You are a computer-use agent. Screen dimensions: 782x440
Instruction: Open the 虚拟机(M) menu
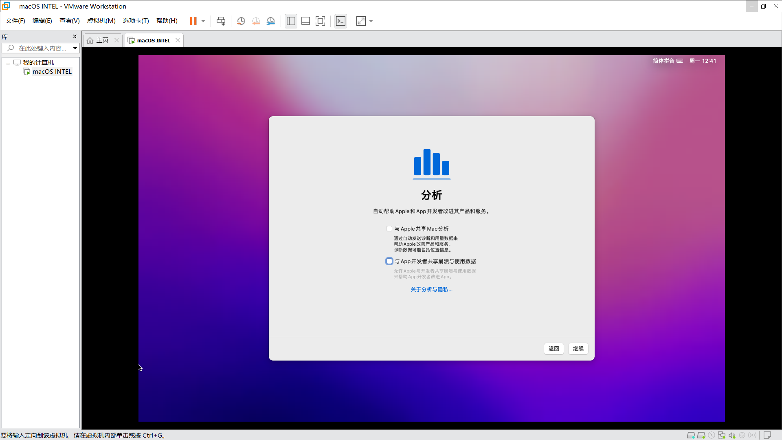click(x=101, y=21)
